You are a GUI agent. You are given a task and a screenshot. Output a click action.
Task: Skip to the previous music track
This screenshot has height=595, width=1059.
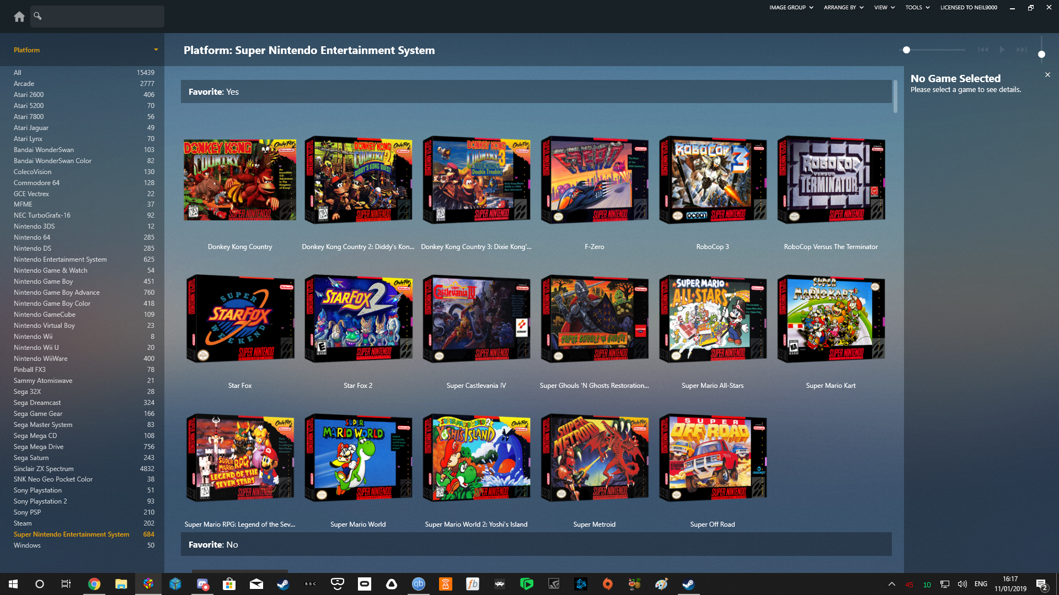(983, 50)
